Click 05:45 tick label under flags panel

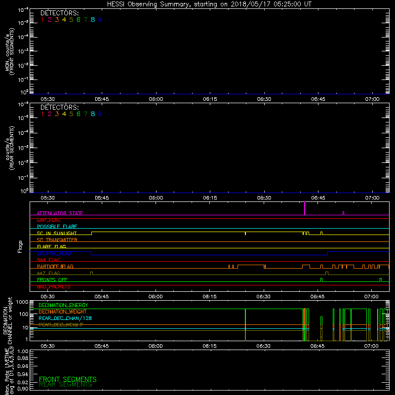pos(102,297)
